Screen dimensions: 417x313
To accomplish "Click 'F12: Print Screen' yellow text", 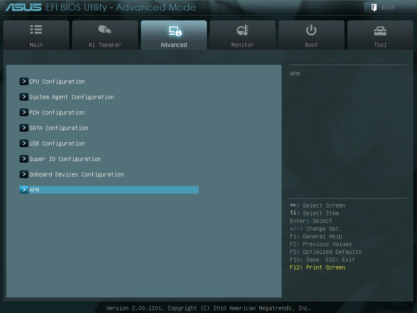I will [x=318, y=267].
